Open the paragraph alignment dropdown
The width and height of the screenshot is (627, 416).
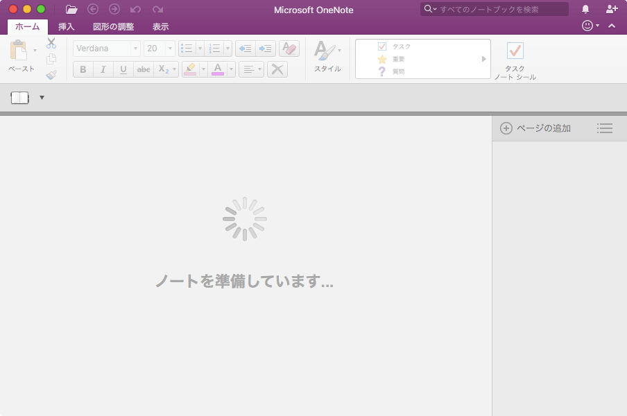pos(252,69)
